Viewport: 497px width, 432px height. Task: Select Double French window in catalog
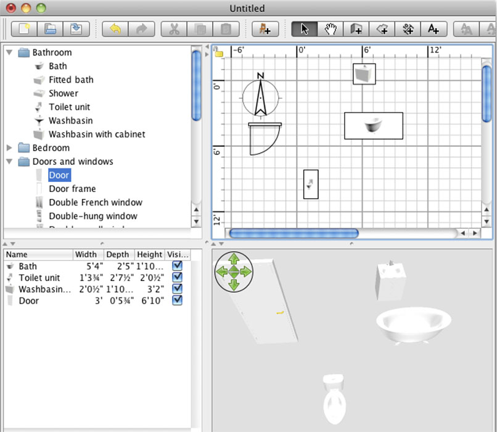click(95, 202)
